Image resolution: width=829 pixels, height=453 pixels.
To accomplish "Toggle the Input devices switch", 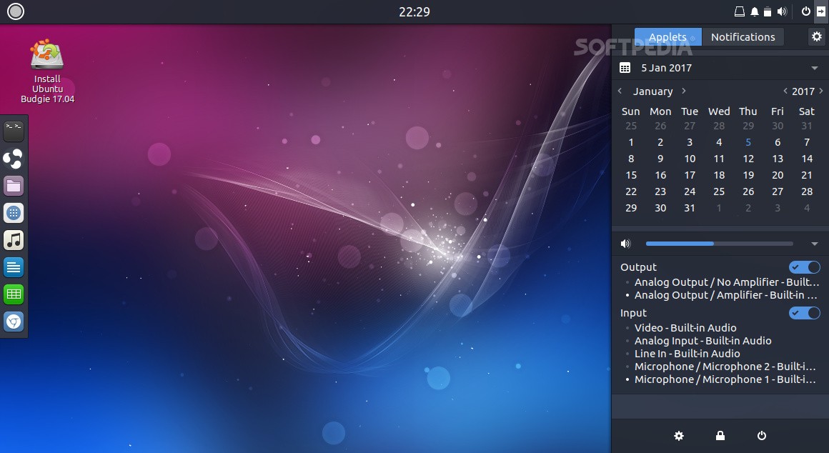I will (x=804, y=313).
